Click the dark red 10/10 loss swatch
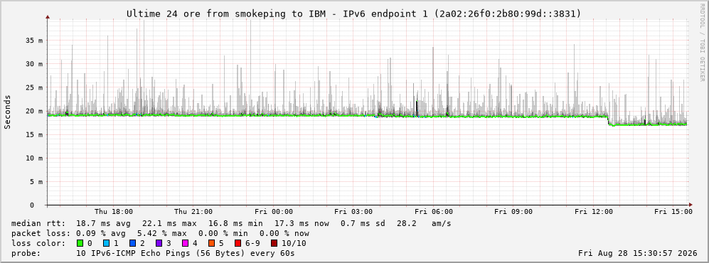Screen dimensions: 709x263 click(x=274, y=243)
